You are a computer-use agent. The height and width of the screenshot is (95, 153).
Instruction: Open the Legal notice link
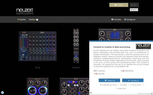coord(121,88)
